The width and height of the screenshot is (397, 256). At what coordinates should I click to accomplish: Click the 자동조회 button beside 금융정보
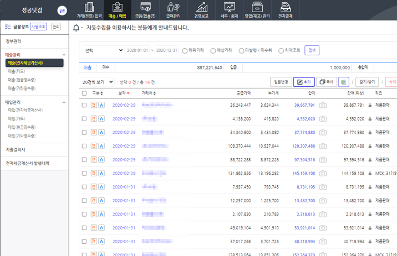tap(38, 27)
